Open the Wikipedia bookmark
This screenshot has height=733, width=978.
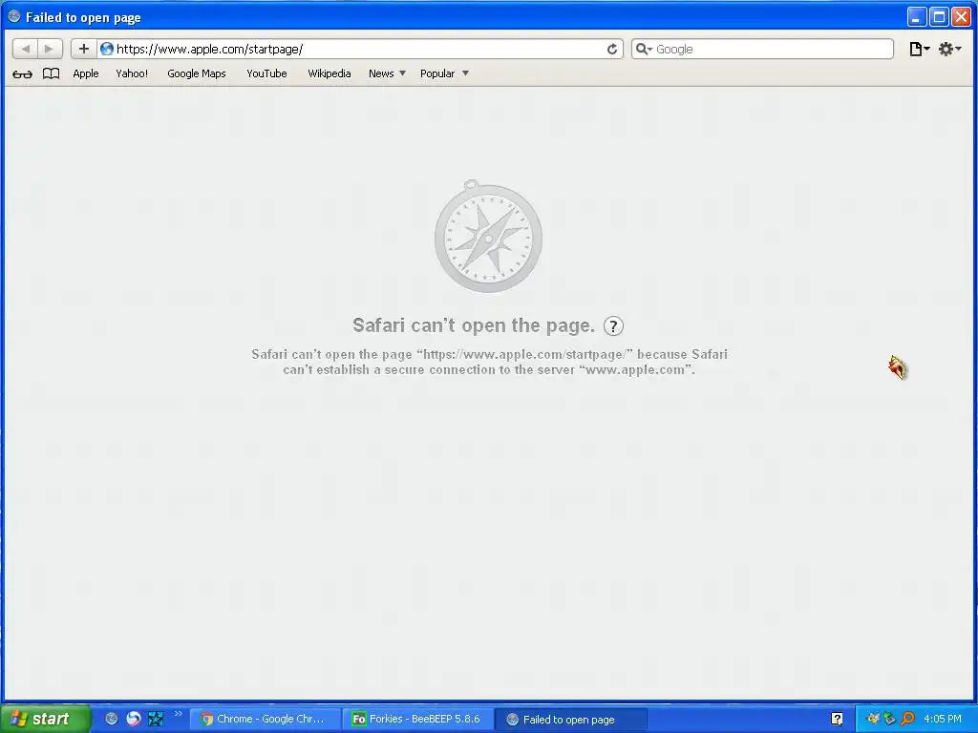pos(329,73)
